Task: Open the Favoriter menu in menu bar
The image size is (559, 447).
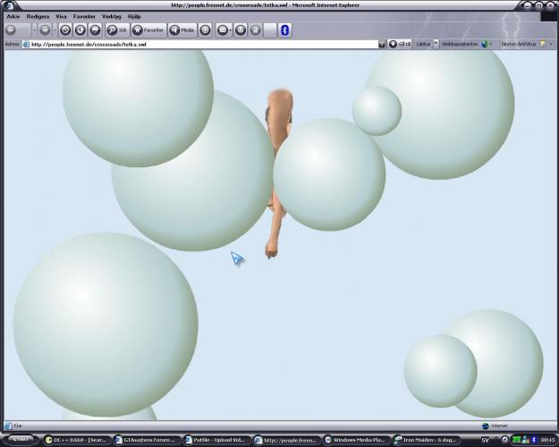Action: click(x=84, y=16)
